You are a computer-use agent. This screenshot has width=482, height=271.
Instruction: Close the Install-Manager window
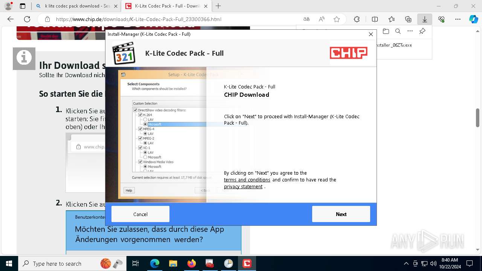pyautogui.click(x=371, y=34)
